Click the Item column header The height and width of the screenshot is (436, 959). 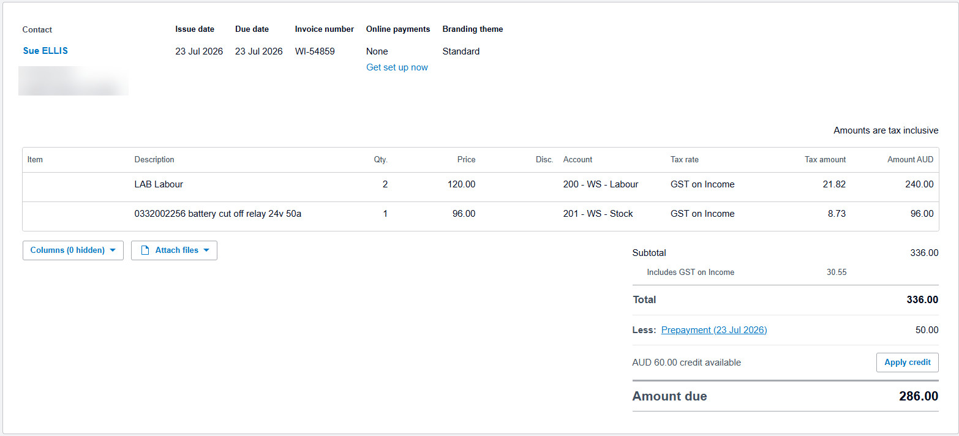(35, 160)
